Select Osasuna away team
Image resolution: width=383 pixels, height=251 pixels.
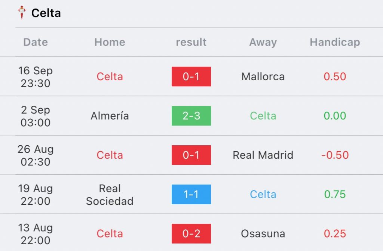pyautogui.click(x=263, y=234)
